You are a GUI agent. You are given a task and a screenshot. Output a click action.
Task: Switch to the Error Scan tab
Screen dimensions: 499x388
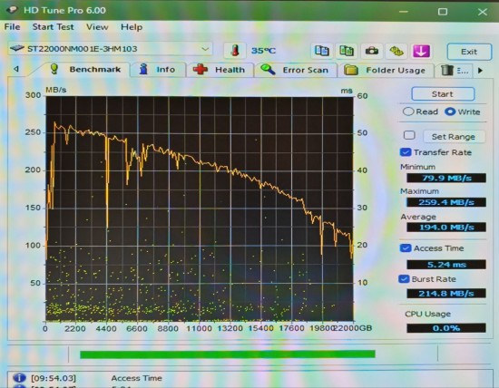point(295,70)
